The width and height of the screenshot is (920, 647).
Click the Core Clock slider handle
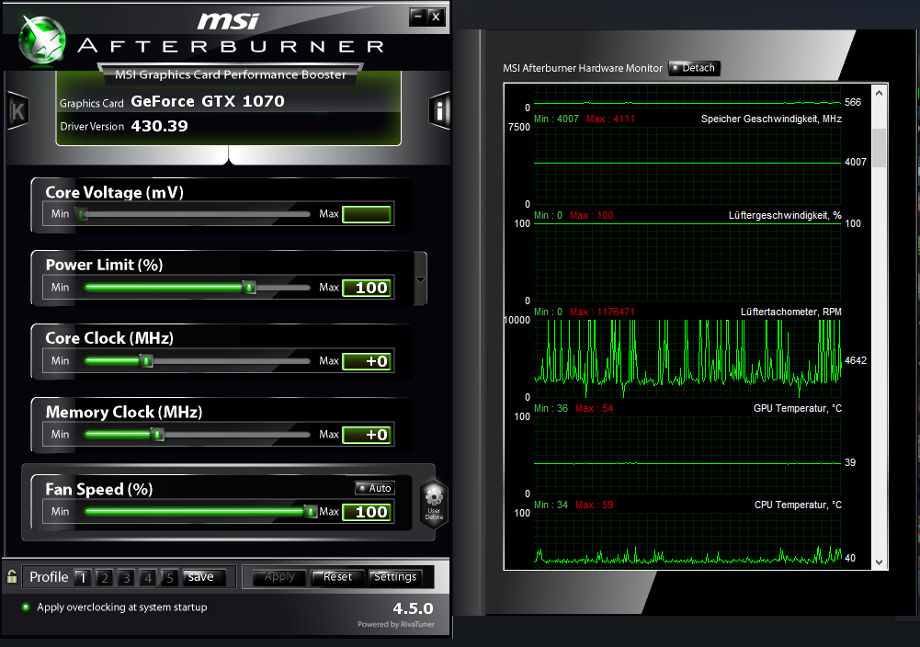tap(147, 361)
